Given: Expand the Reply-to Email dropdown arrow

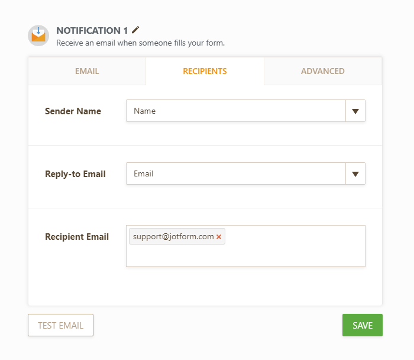Looking at the screenshot, I should click(x=355, y=174).
